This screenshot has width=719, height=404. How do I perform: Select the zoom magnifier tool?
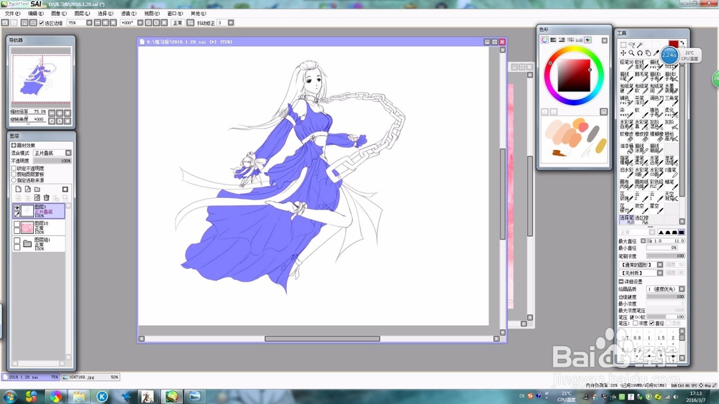coord(631,53)
